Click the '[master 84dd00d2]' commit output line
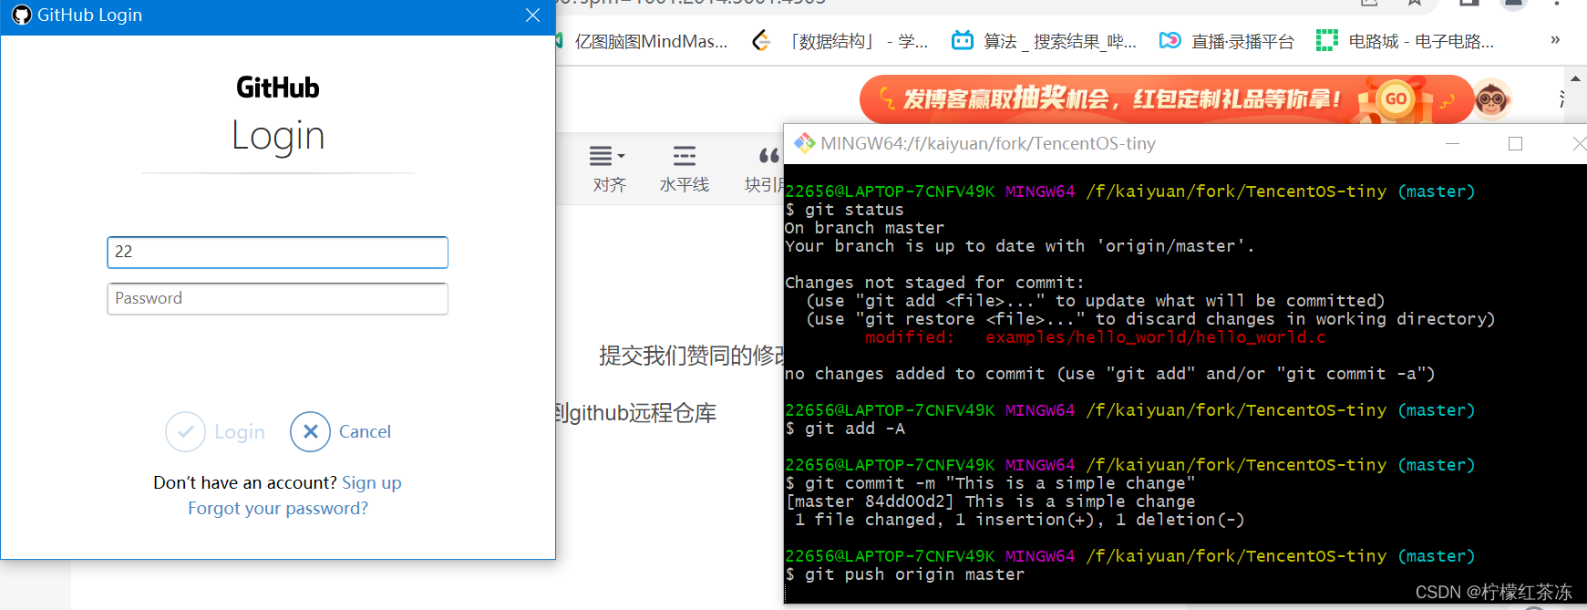 (990, 501)
